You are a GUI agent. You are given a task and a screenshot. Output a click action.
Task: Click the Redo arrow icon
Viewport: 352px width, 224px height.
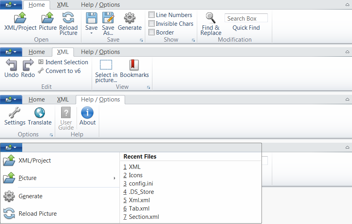tap(28, 65)
